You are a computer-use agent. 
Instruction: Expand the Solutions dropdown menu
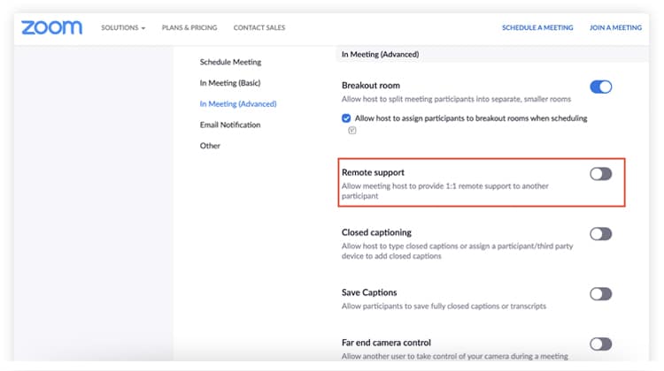pos(123,27)
